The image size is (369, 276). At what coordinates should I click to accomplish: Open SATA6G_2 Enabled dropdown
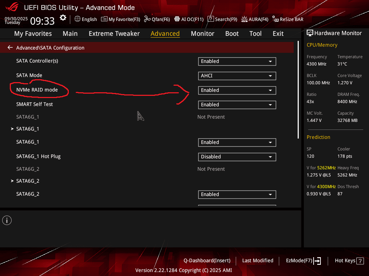(x=237, y=194)
